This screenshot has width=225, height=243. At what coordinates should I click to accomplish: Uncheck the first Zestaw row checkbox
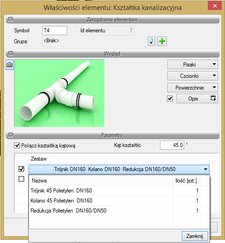click(21, 169)
